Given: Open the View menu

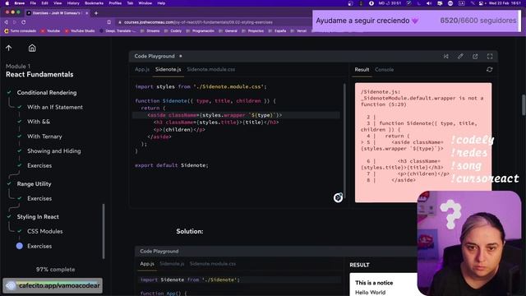Looking at the screenshot, I should 58,3.
